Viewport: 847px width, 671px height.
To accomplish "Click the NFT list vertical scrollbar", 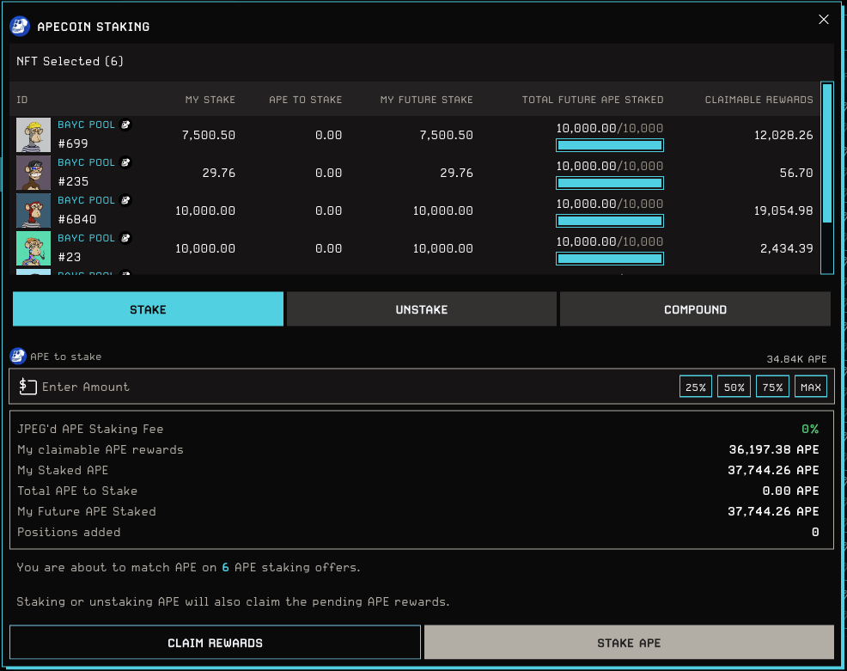I will (x=826, y=155).
